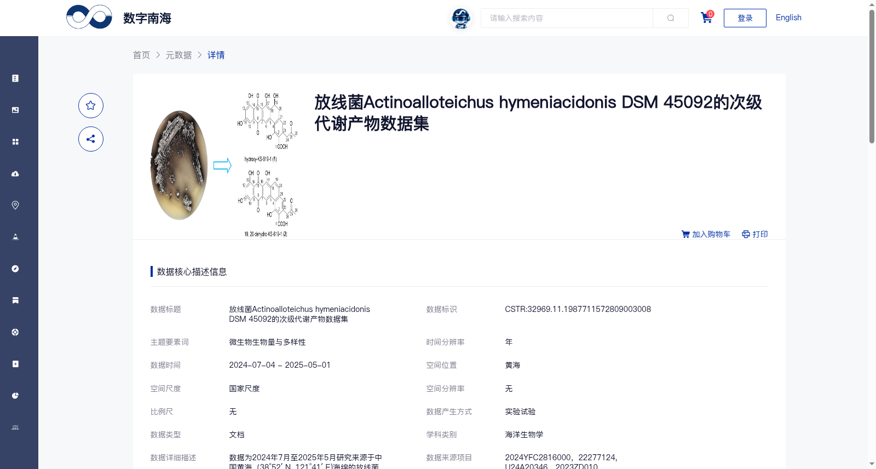Open the map pin location icon in the sidebar
The image size is (876, 469).
coord(15,205)
